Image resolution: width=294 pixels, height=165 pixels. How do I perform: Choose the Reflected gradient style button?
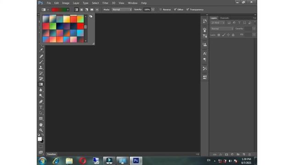[x=92, y=10]
